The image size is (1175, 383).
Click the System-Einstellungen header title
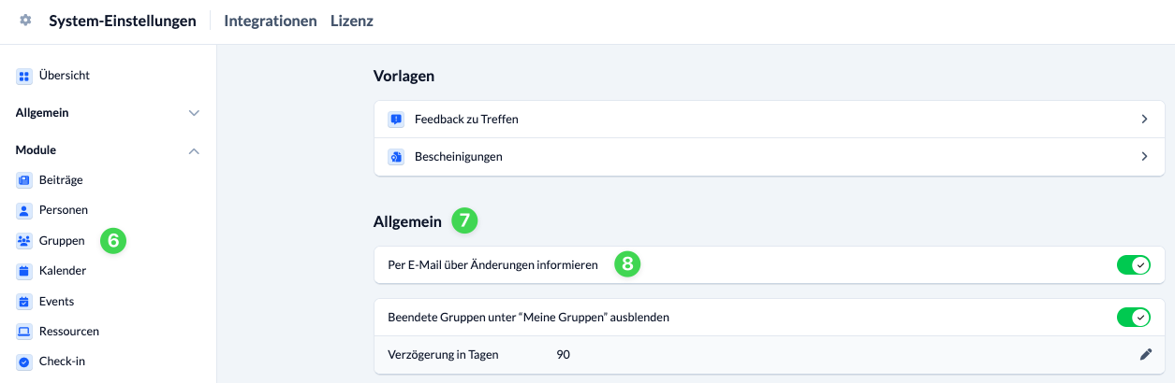[123, 21]
